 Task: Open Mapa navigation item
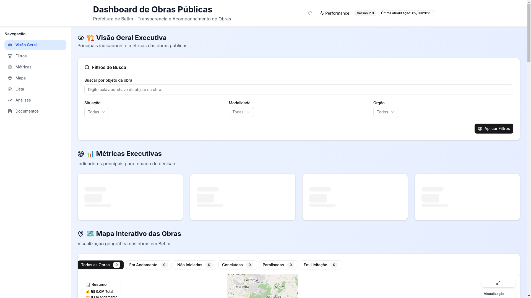click(x=35, y=78)
